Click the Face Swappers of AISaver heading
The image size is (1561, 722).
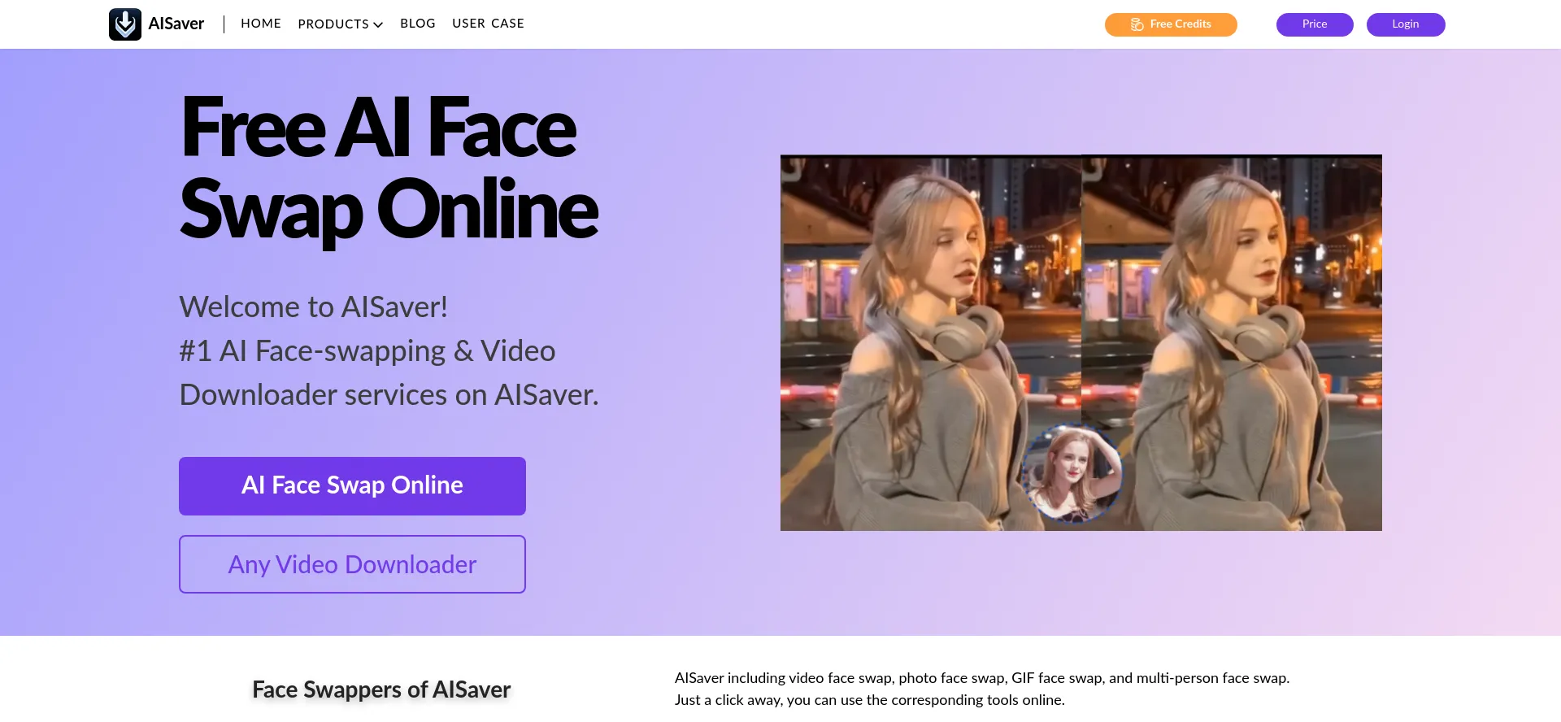point(381,689)
